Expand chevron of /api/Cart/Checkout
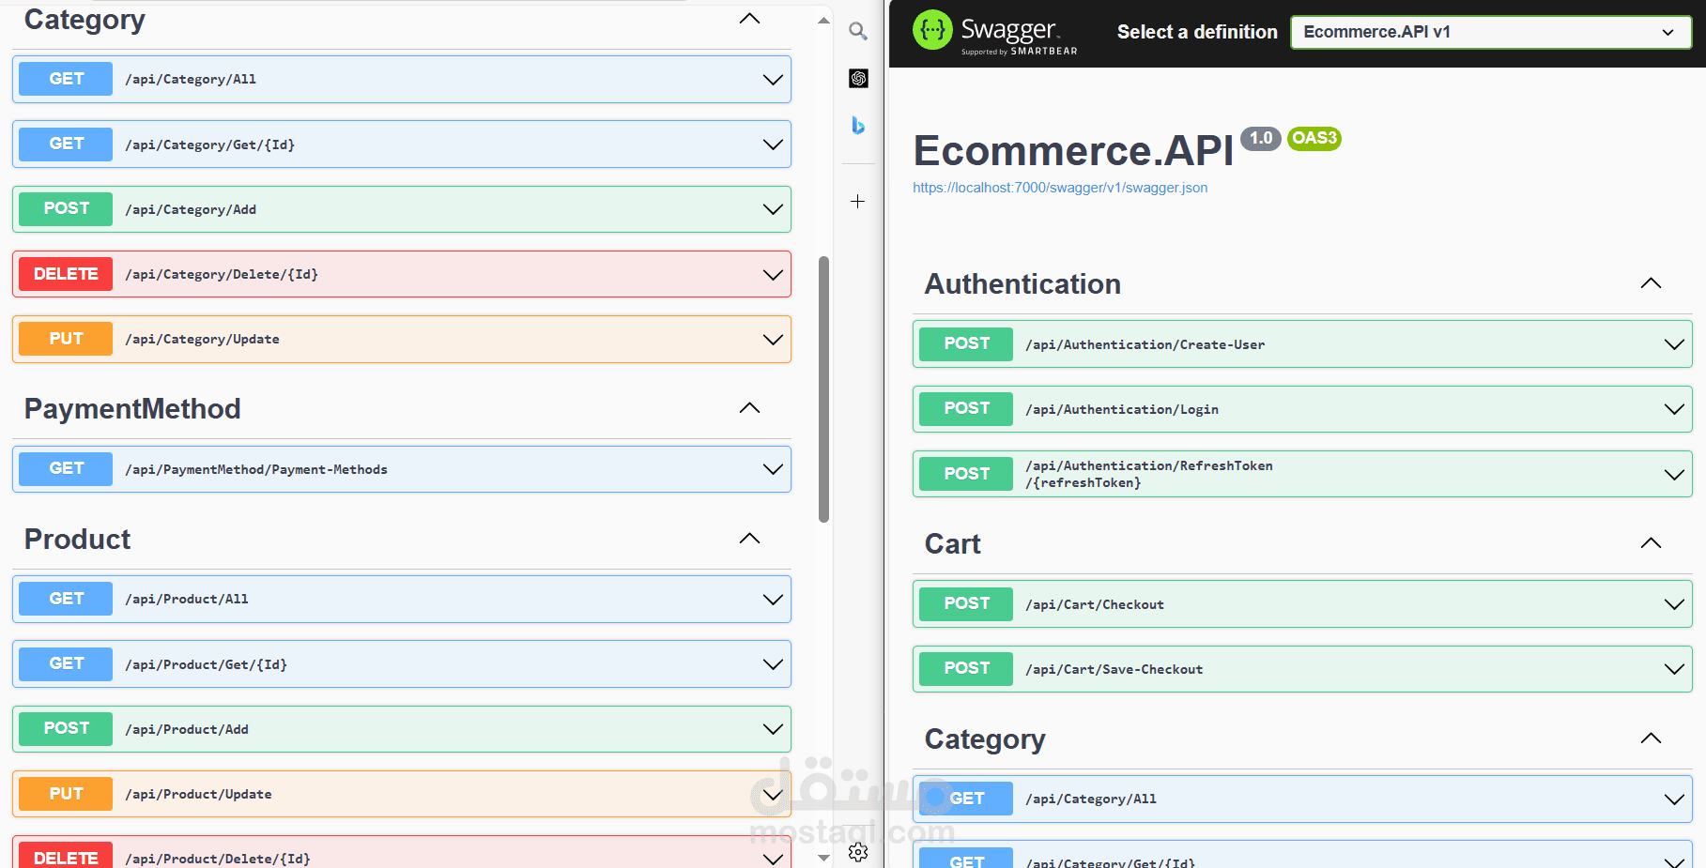1706x868 pixels. pos(1674,604)
